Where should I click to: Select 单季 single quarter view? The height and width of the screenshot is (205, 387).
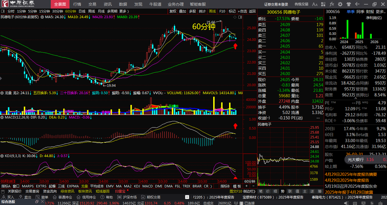click(351, 11)
